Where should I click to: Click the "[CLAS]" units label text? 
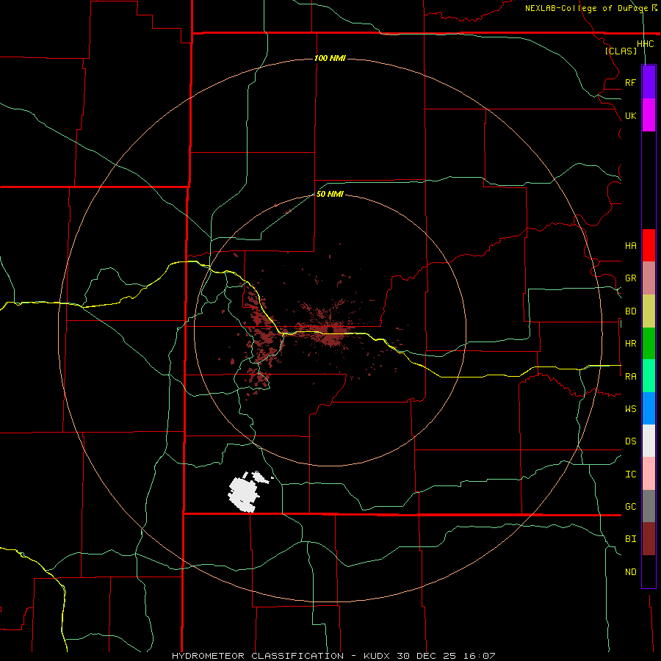[621, 51]
